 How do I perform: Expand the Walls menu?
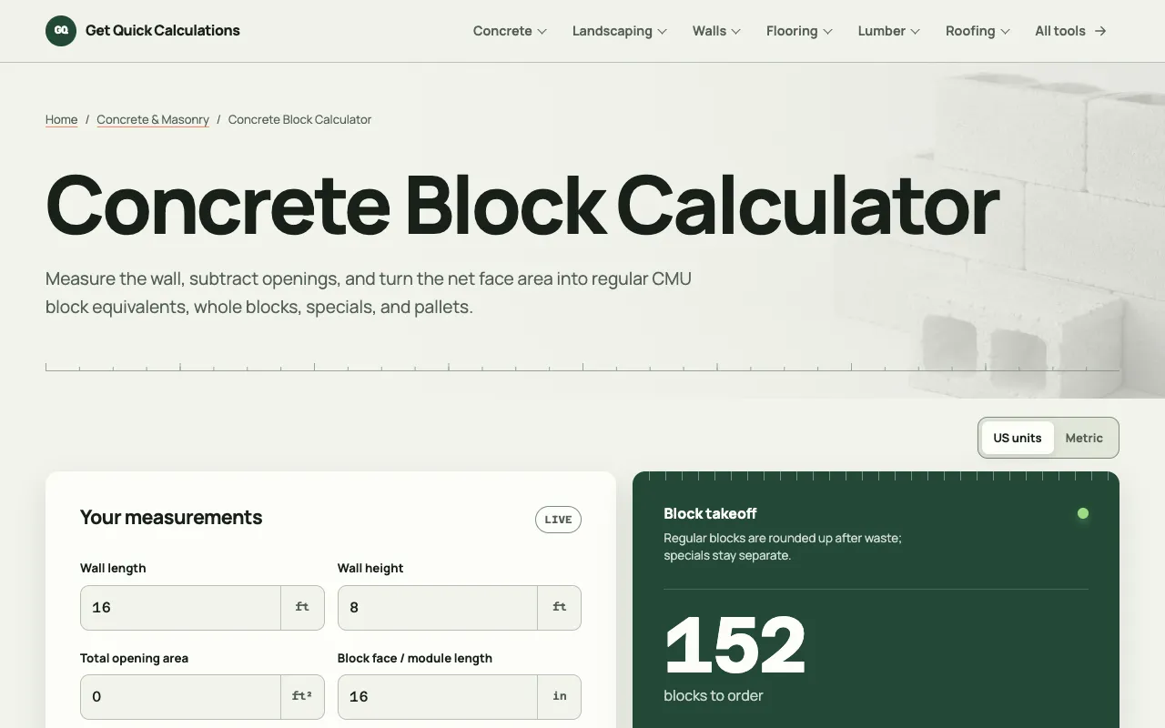[x=716, y=31]
